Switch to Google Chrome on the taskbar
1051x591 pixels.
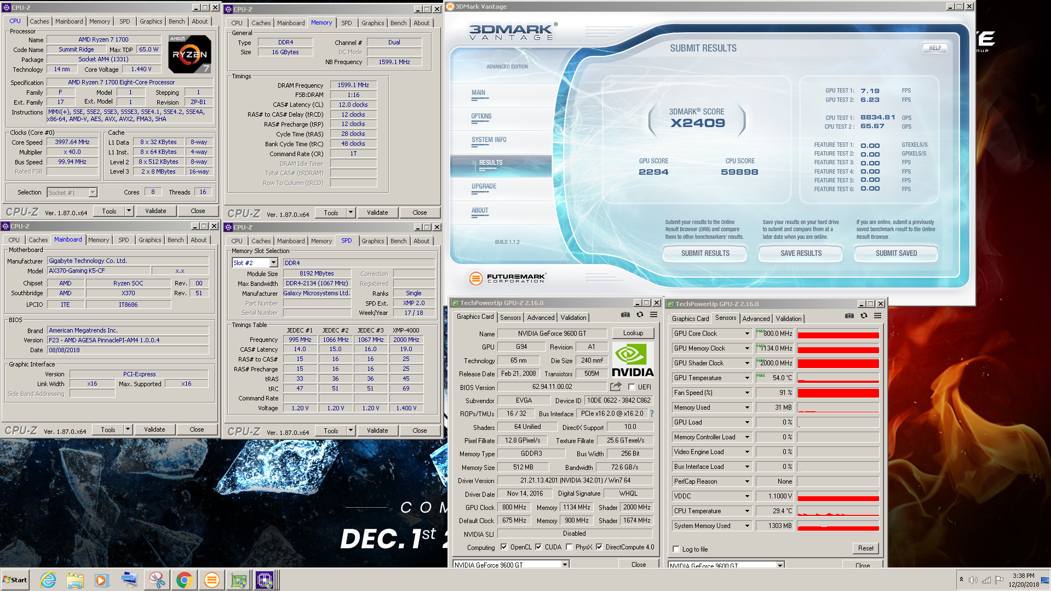tap(184, 579)
